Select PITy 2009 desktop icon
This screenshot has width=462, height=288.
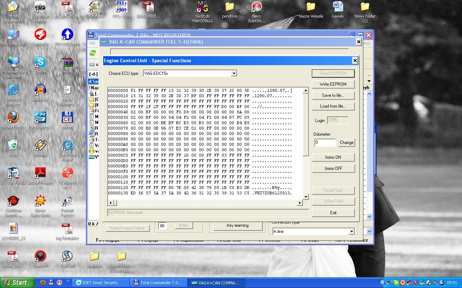tap(122, 10)
